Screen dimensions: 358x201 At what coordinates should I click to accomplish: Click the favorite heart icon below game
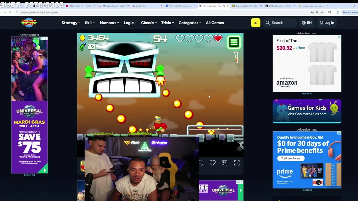(213, 163)
